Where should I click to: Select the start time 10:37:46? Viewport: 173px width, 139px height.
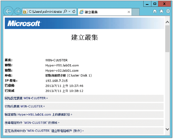click(64, 86)
